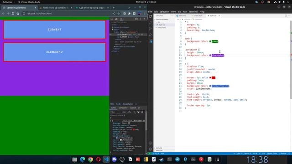This screenshot has width=292, height=164.
Task: Click the new style rule plus icon in Styles pane
Action: pyautogui.click(x=134, y=112)
